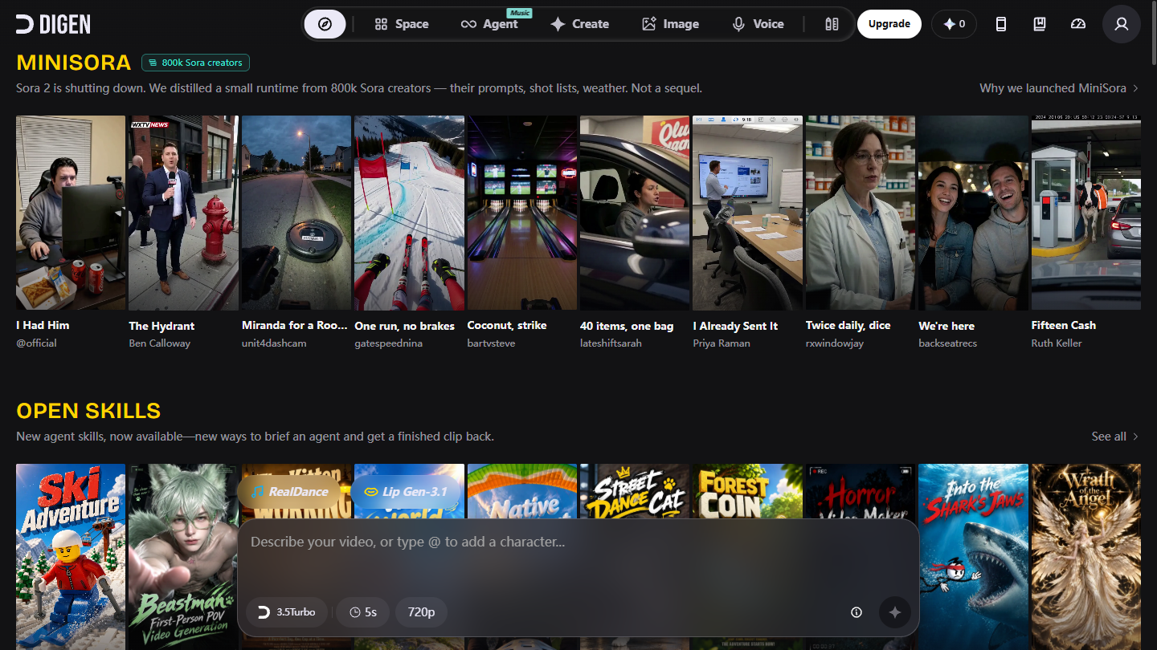Open the user profile avatar icon

coord(1122,24)
